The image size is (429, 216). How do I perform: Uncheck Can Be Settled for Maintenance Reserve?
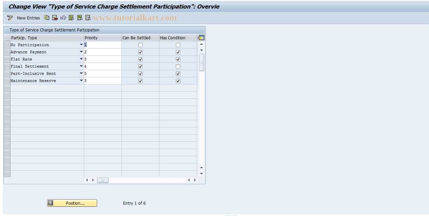coord(140,81)
